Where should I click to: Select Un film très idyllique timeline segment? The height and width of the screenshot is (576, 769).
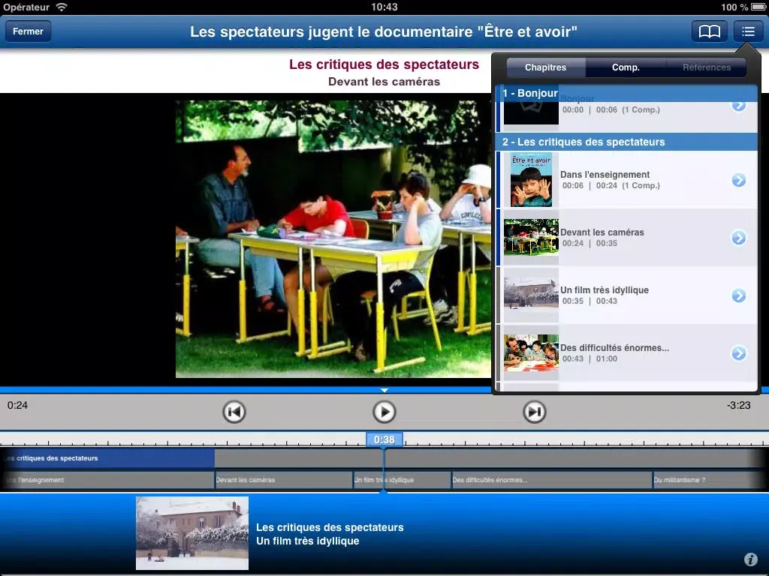pos(402,480)
